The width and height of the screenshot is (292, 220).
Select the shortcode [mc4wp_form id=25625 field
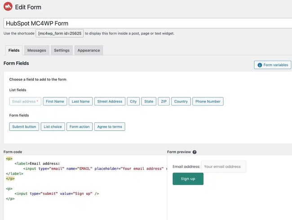[x=60, y=33]
